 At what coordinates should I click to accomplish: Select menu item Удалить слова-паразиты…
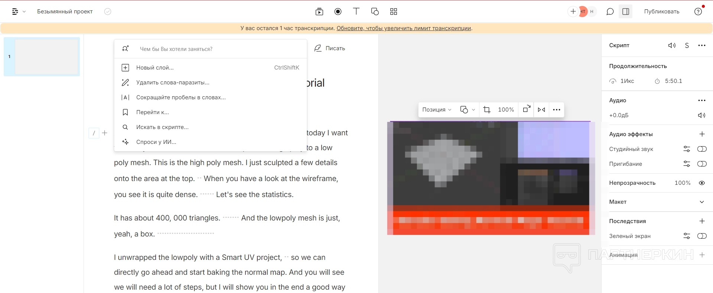(x=211, y=83)
